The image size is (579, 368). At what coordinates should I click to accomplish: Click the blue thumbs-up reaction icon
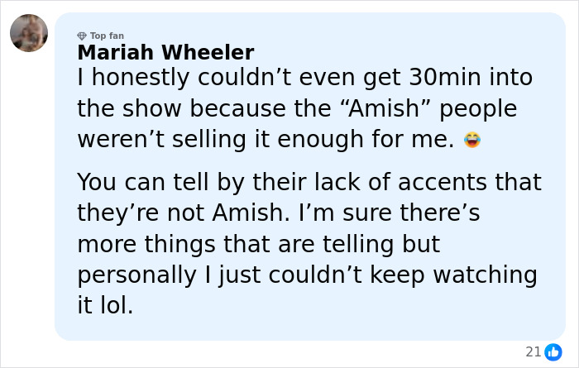553,351
